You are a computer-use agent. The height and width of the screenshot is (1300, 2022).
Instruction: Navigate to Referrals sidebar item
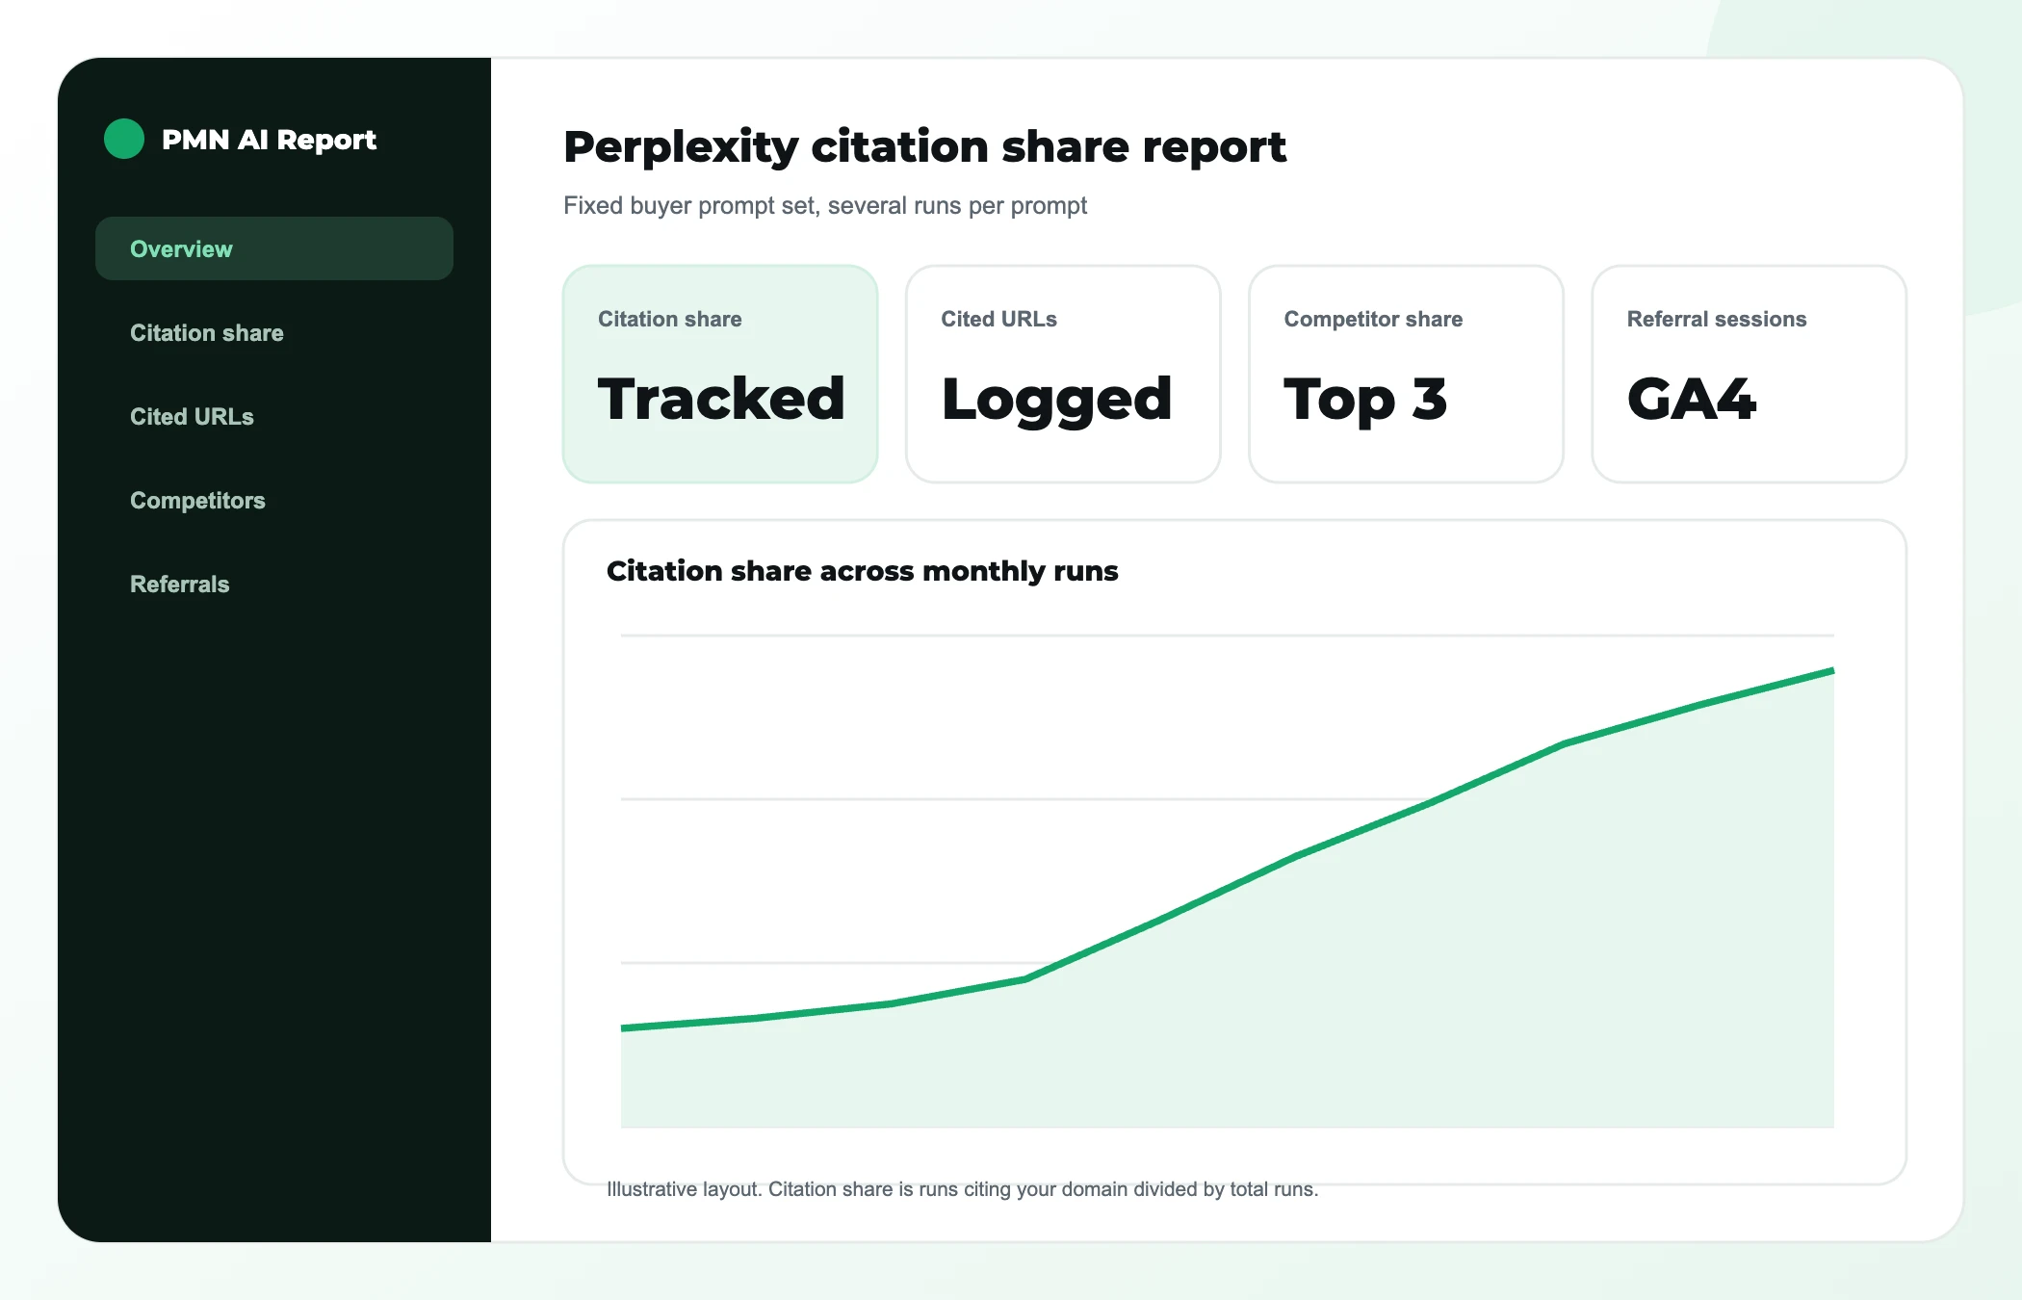point(180,584)
